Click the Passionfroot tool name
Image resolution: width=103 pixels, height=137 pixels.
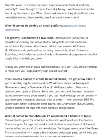11,120
